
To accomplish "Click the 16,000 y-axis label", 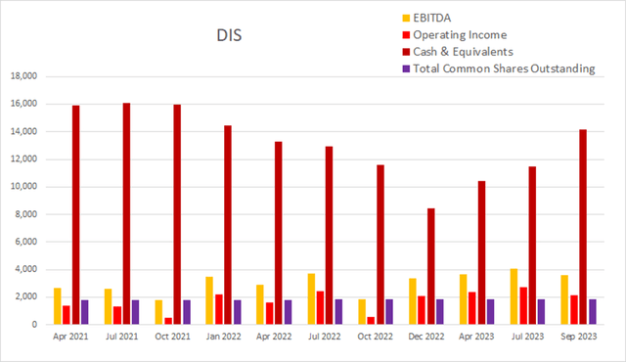I will 23,104.
